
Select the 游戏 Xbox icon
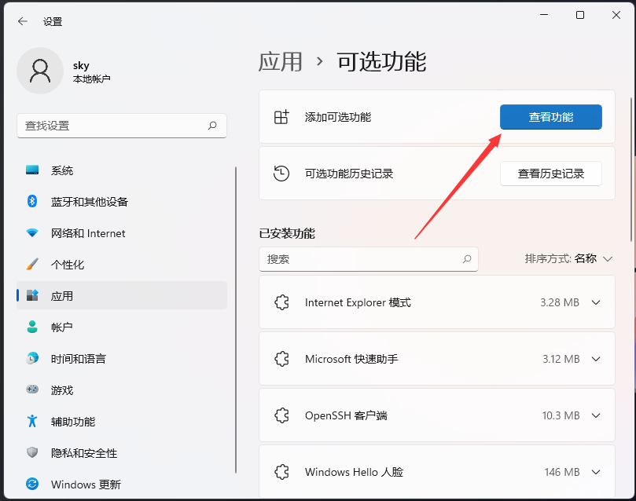point(31,390)
